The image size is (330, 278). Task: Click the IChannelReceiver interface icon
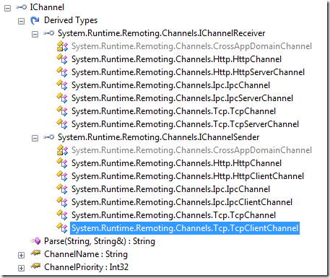(x=48, y=33)
